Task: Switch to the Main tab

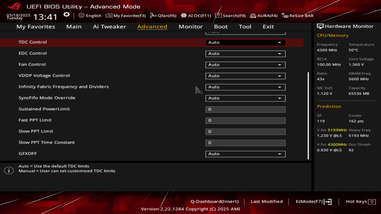Action: point(74,26)
